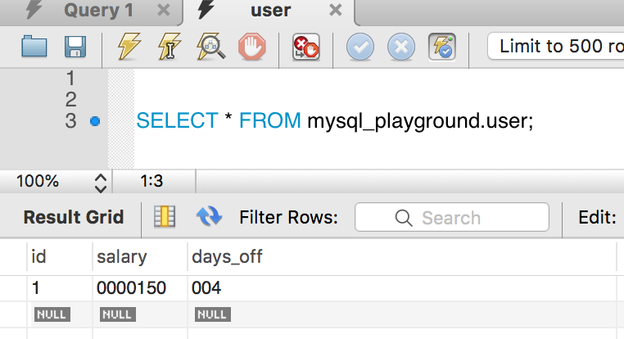Run Explain plan magnifier lightning icon
This screenshot has width=624, height=339.
tap(211, 47)
